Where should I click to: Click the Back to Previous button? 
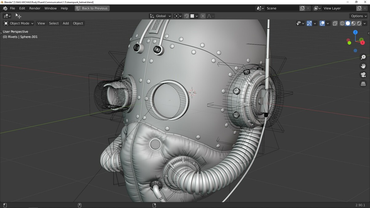(92, 8)
